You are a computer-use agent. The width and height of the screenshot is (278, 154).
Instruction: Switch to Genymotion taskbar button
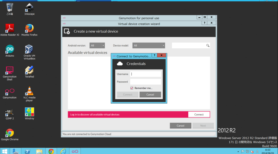point(75,151)
